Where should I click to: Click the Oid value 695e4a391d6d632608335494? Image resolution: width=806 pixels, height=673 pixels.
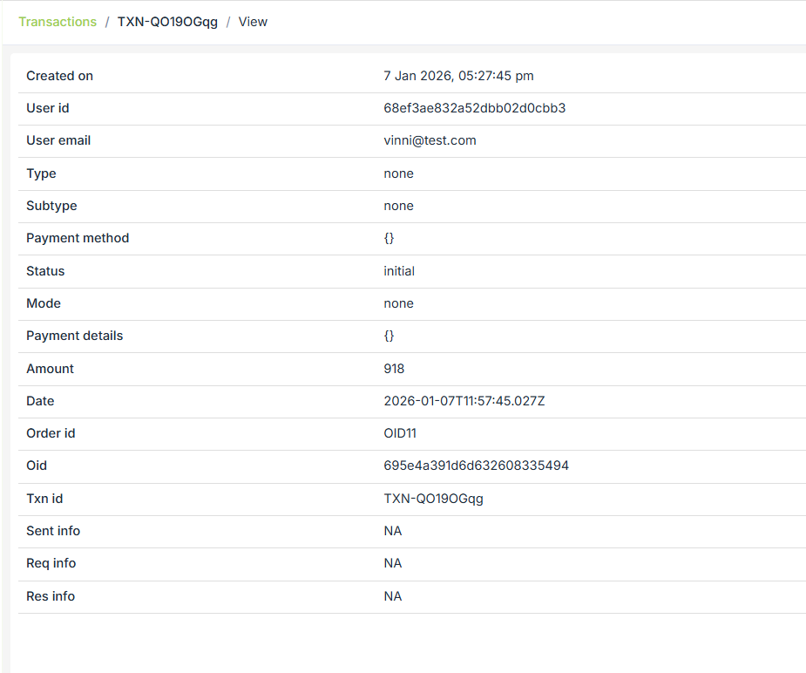(476, 466)
